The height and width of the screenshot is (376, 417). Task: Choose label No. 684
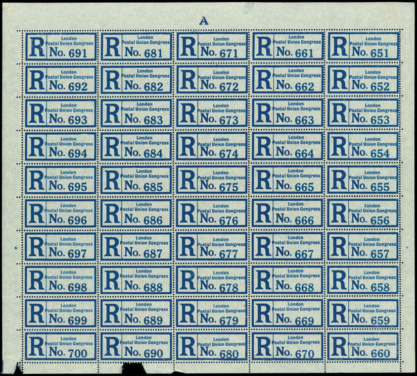click(136, 147)
